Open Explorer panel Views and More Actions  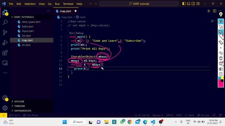[49, 11]
